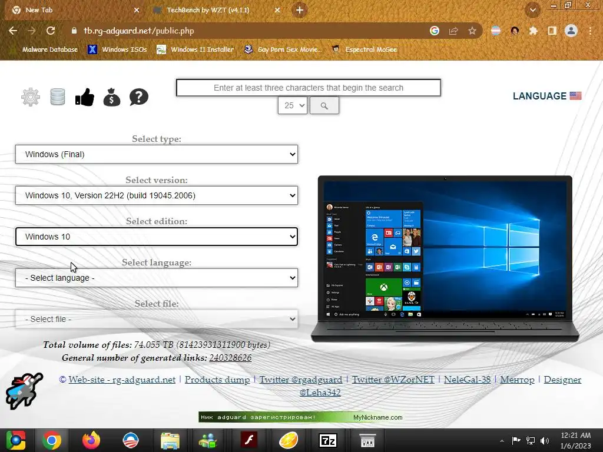
Task: Open the Select language dropdown
Action: point(157,278)
